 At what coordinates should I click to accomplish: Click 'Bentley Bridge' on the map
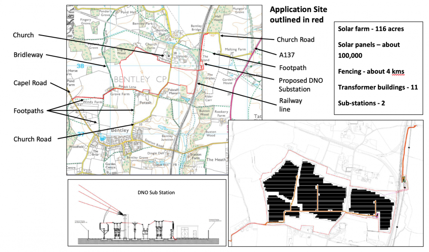pos(196,27)
